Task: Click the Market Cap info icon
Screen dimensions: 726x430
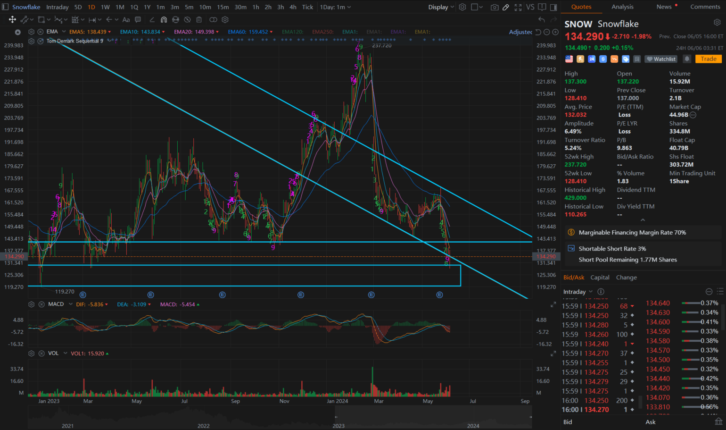Action: [693, 115]
